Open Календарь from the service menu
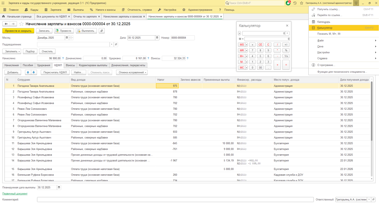Screen dimensions: 379x204 click(323, 22)
